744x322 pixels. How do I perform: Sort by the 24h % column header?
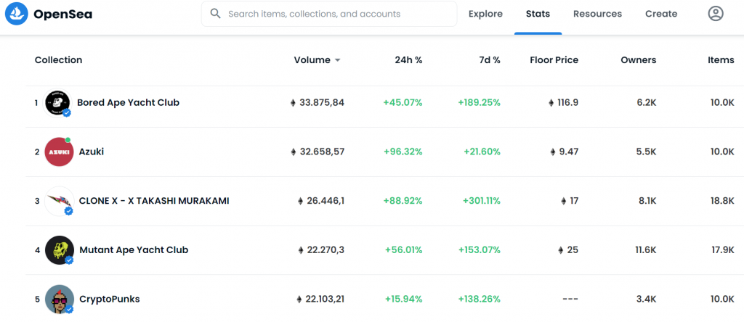[x=408, y=60]
